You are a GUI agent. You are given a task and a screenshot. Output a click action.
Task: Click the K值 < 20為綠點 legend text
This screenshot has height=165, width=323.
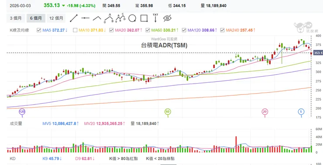coord(161,158)
